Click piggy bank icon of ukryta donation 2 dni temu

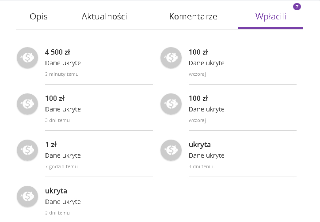tap(27, 196)
